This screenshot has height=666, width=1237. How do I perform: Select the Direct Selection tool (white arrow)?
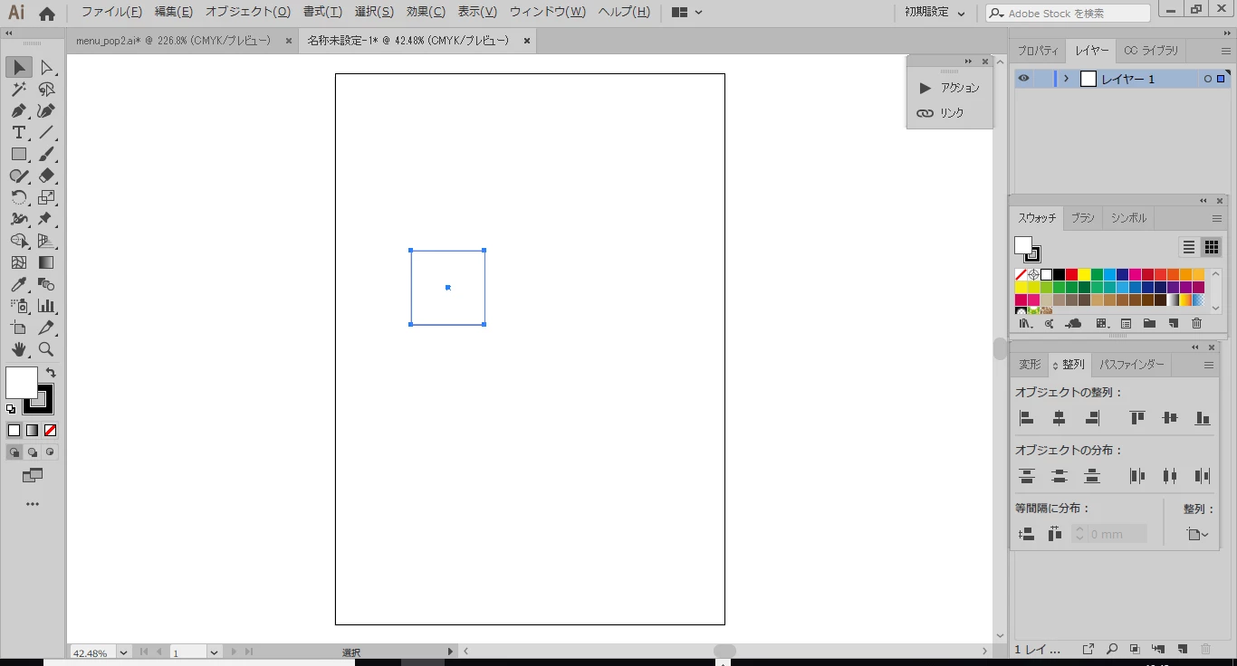[x=47, y=68]
